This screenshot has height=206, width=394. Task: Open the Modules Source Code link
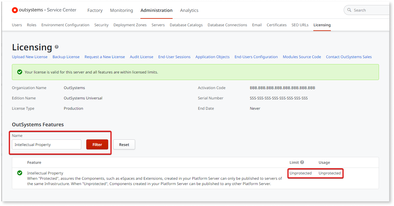point(302,57)
